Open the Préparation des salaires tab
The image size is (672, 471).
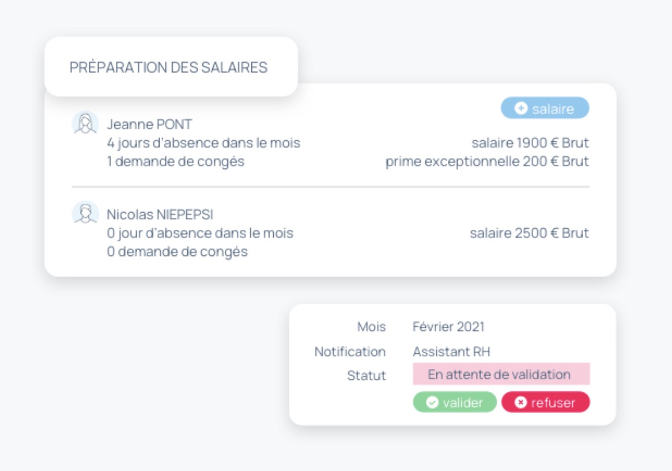[171, 67]
